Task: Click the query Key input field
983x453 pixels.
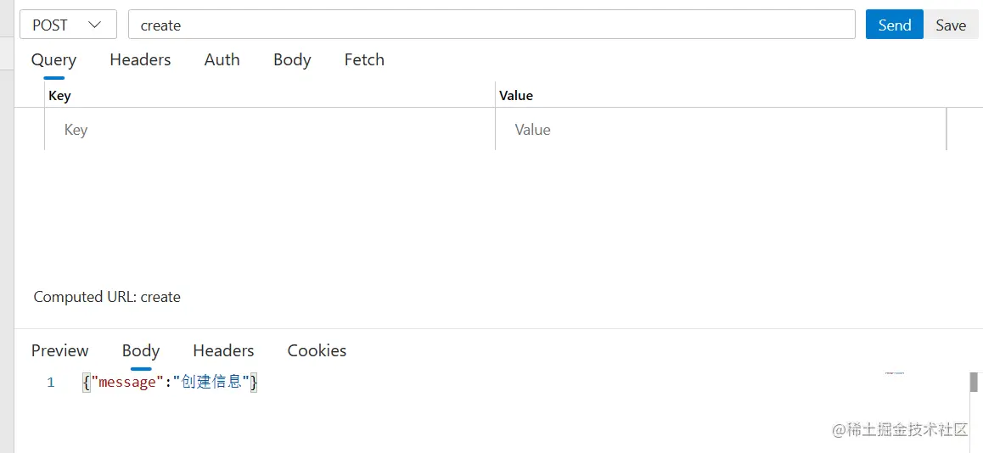Action: point(269,130)
